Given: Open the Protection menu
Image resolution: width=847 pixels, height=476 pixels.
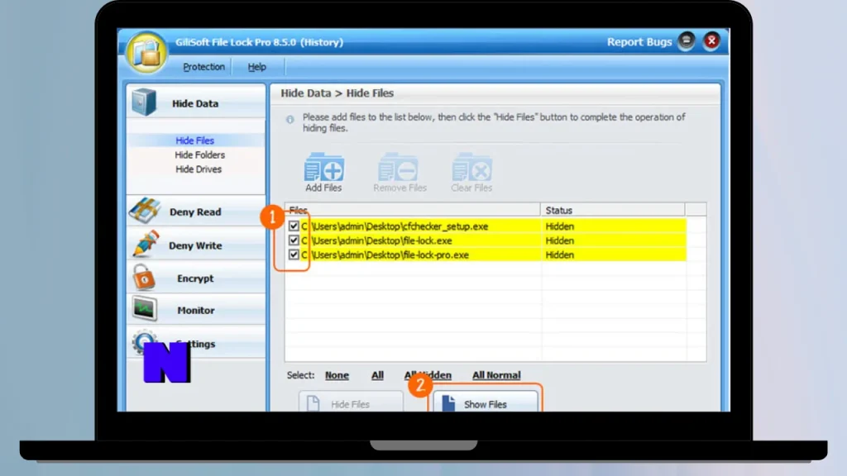Looking at the screenshot, I should pyautogui.click(x=203, y=67).
